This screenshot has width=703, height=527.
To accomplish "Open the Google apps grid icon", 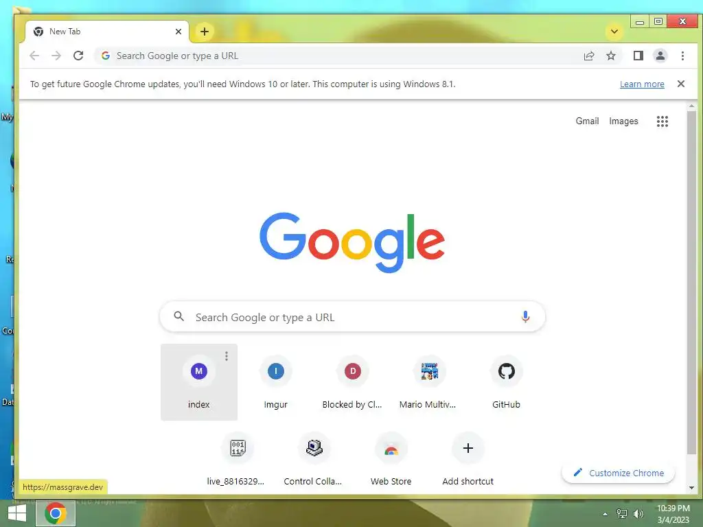I will click(x=662, y=121).
